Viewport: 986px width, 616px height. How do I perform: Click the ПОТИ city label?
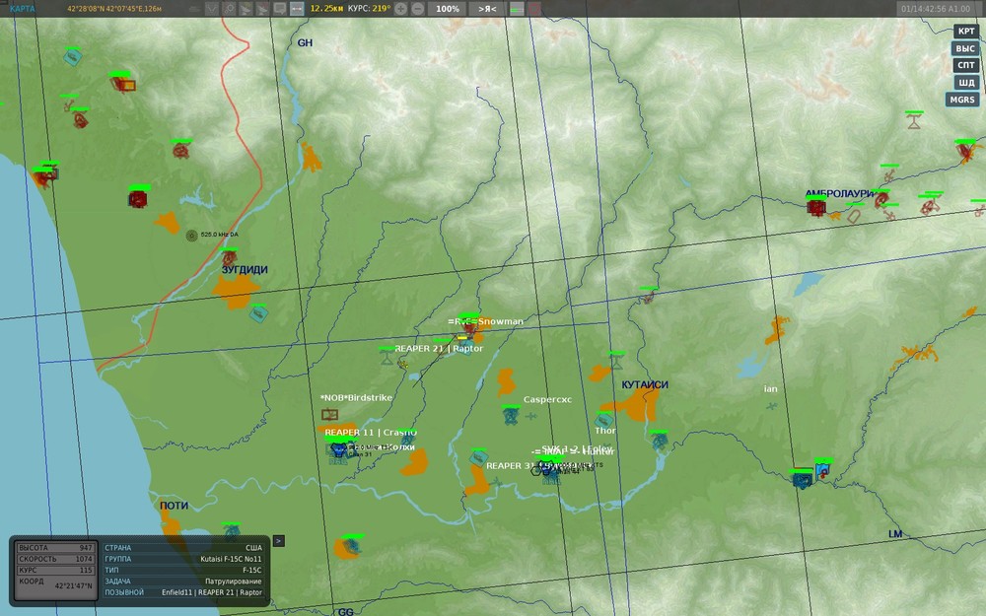(x=174, y=506)
